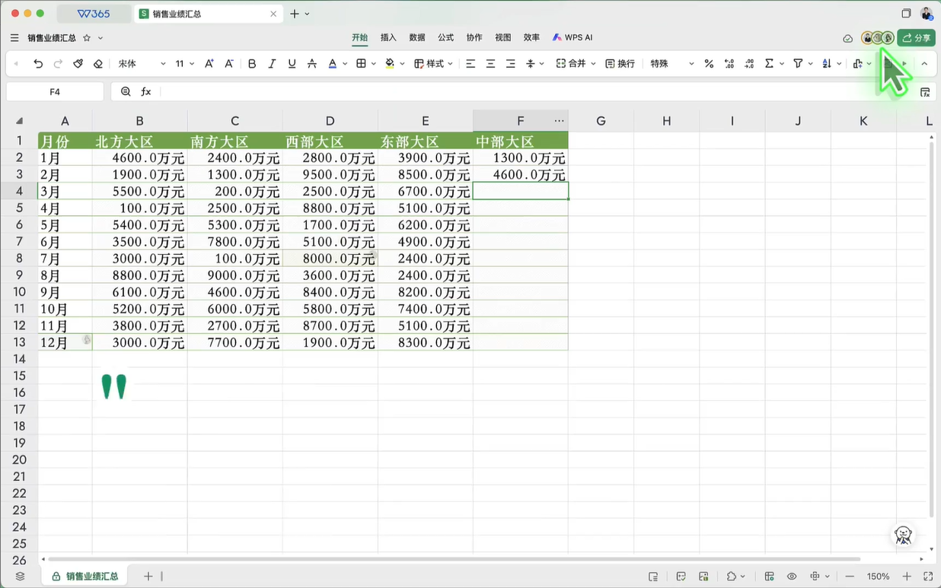
Task: Click the eye protection mode icon in status bar
Action: (x=792, y=577)
